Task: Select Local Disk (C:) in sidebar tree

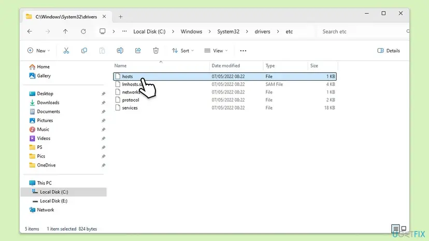Action: (x=64, y=192)
